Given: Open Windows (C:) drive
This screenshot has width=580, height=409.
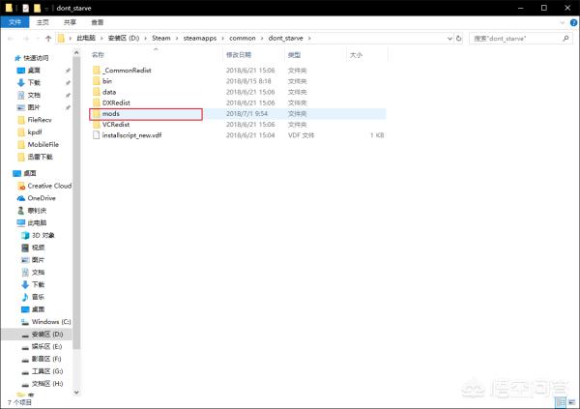Looking at the screenshot, I should click(50, 321).
